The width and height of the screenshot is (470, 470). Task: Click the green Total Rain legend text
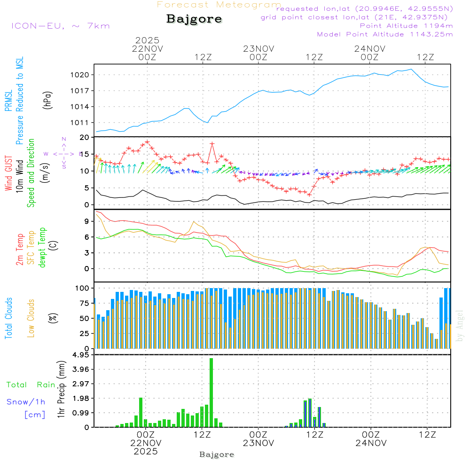click(31, 385)
